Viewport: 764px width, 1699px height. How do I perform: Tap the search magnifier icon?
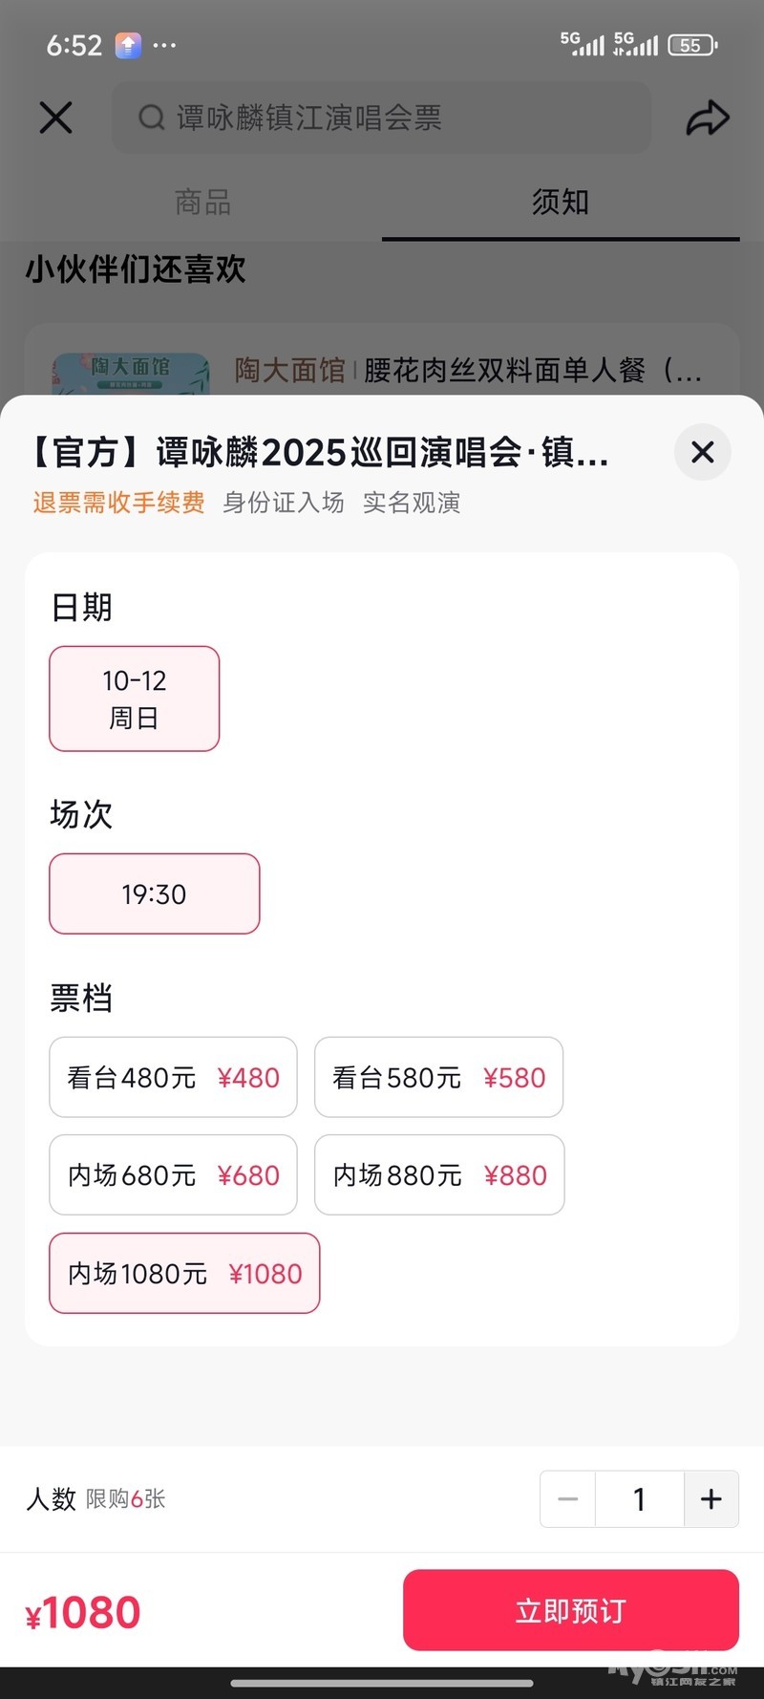click(151, 118)
